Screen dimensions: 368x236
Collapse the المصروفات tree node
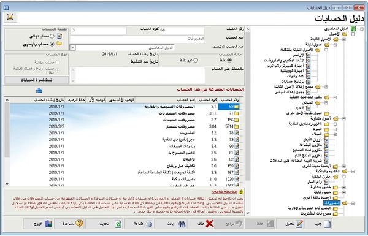pos(353,203)
